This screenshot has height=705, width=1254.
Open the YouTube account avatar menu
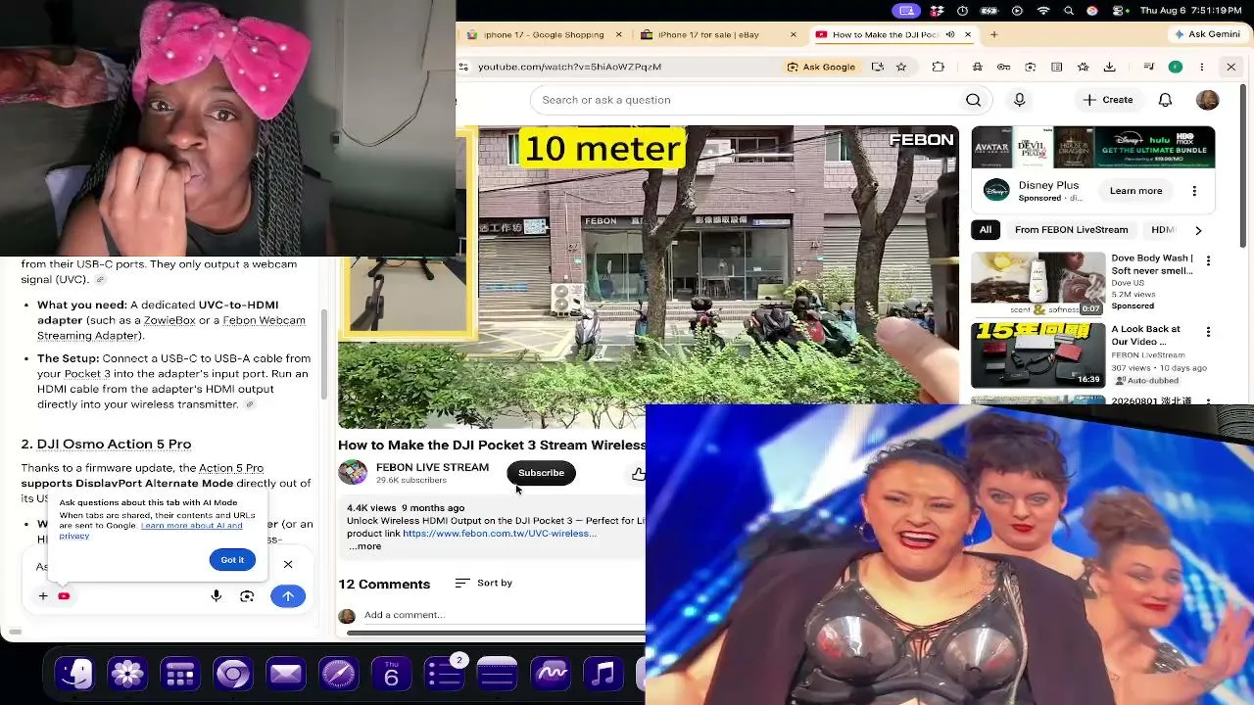(1207, 100)
